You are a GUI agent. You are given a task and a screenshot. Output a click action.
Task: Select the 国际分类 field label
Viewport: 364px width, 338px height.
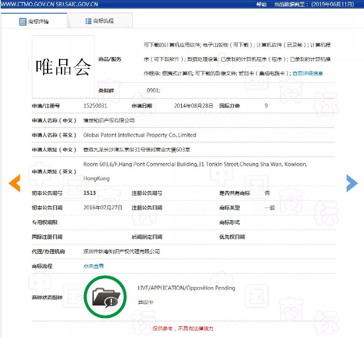click(x=230, y=106)
